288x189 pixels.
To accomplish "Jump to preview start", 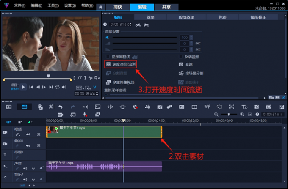I will tap(31, 87).
